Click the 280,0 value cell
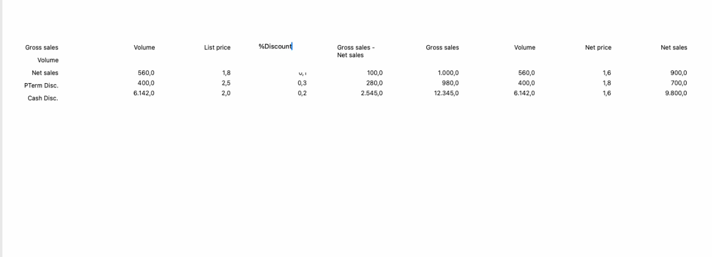Viewport: 712px width, 257px height. [374, 83]
